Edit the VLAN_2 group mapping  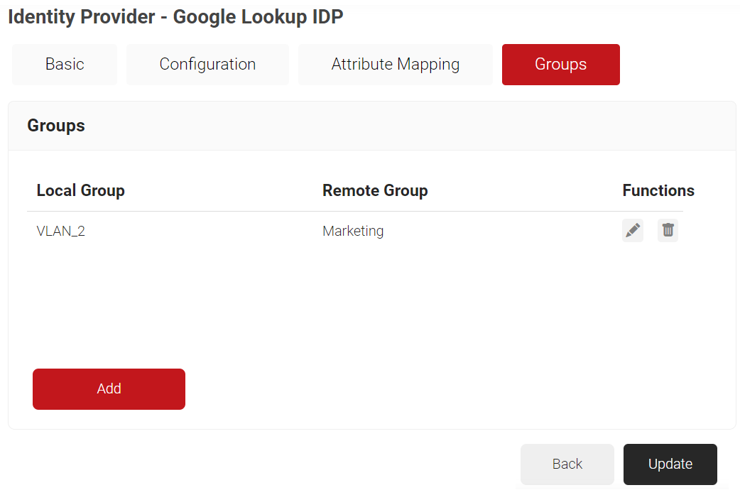633,231
